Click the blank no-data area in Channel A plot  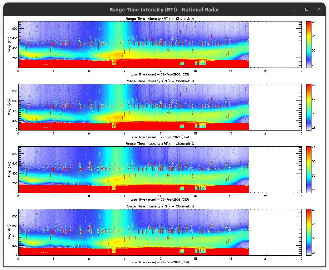point(275,44)
